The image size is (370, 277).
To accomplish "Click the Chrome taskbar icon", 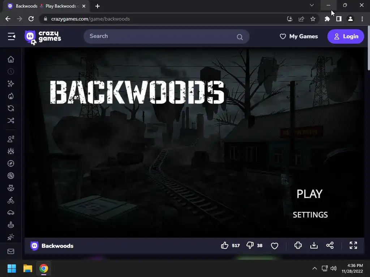I will (44, 268).
